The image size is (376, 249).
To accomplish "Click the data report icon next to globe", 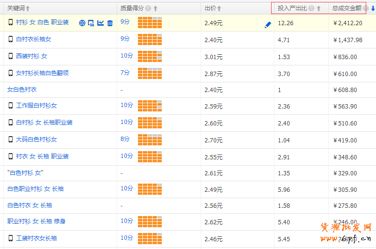I will (x=91, y=23).
